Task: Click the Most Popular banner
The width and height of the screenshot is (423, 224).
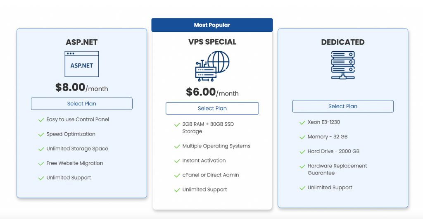Action: 212,25
